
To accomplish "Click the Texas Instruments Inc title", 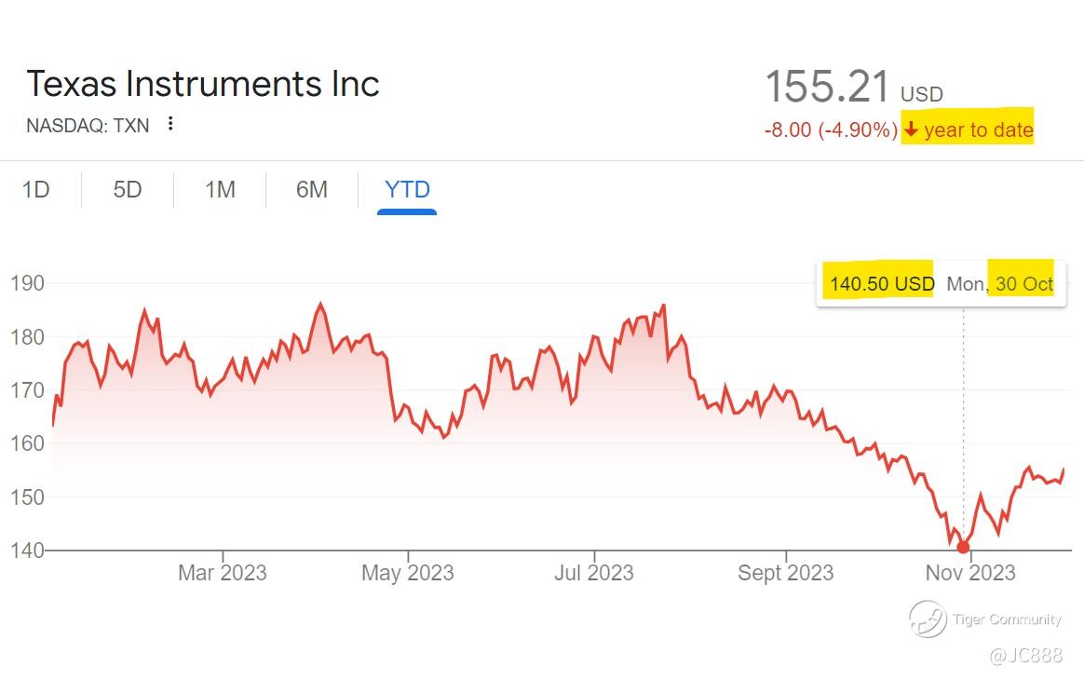I will 203,84.
